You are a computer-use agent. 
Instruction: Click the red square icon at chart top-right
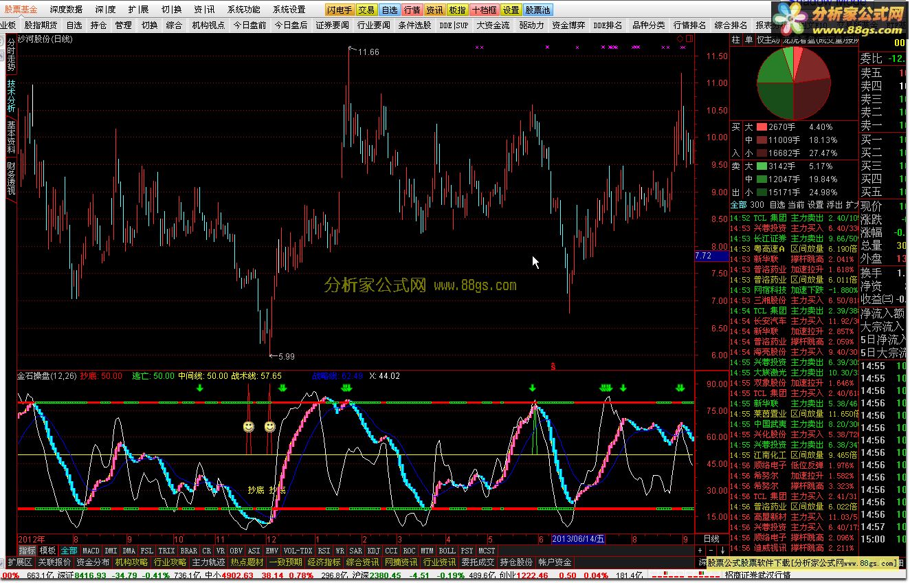point(688,39)
